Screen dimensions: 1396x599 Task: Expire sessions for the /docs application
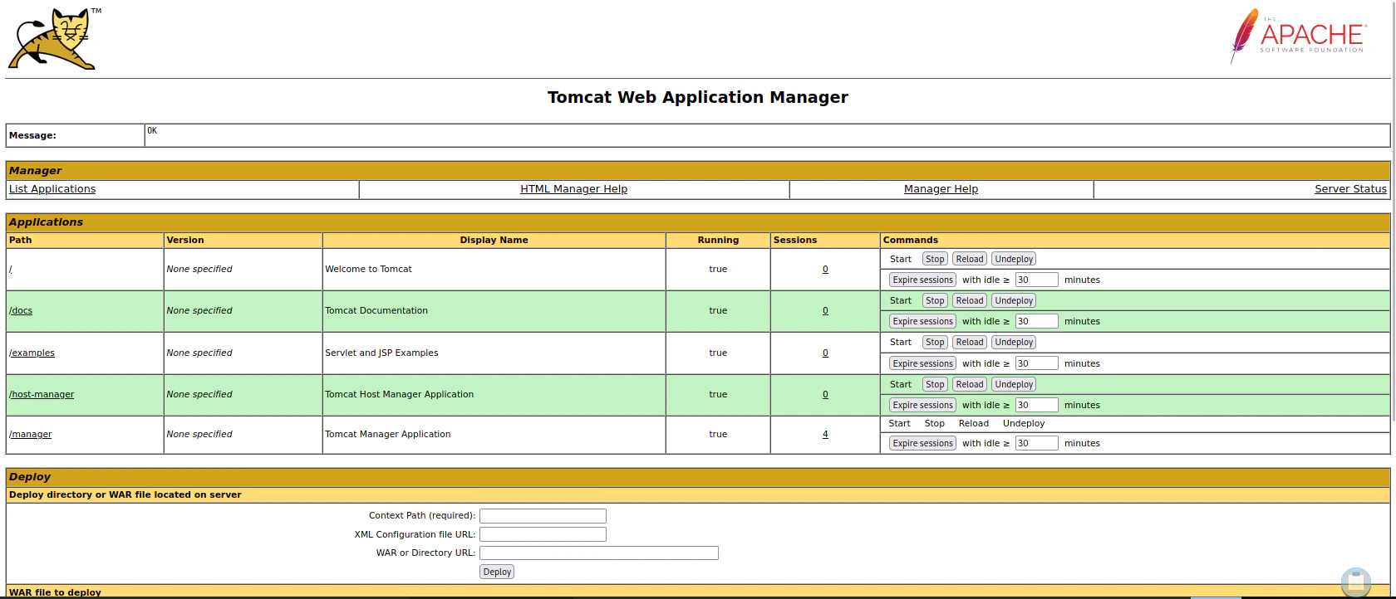point(922,321)
